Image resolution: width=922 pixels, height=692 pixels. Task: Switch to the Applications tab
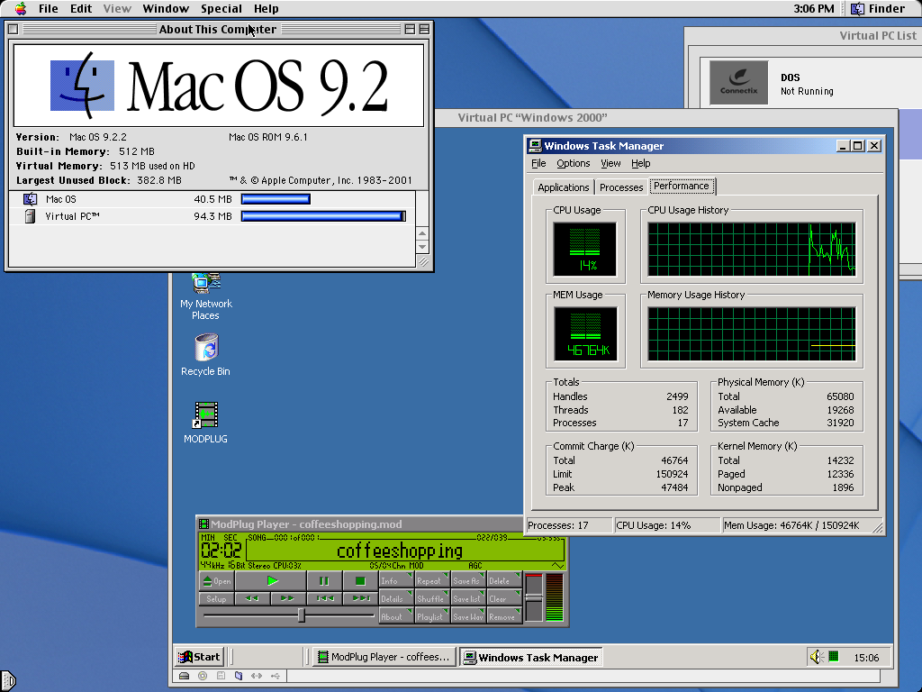(564, 187)
